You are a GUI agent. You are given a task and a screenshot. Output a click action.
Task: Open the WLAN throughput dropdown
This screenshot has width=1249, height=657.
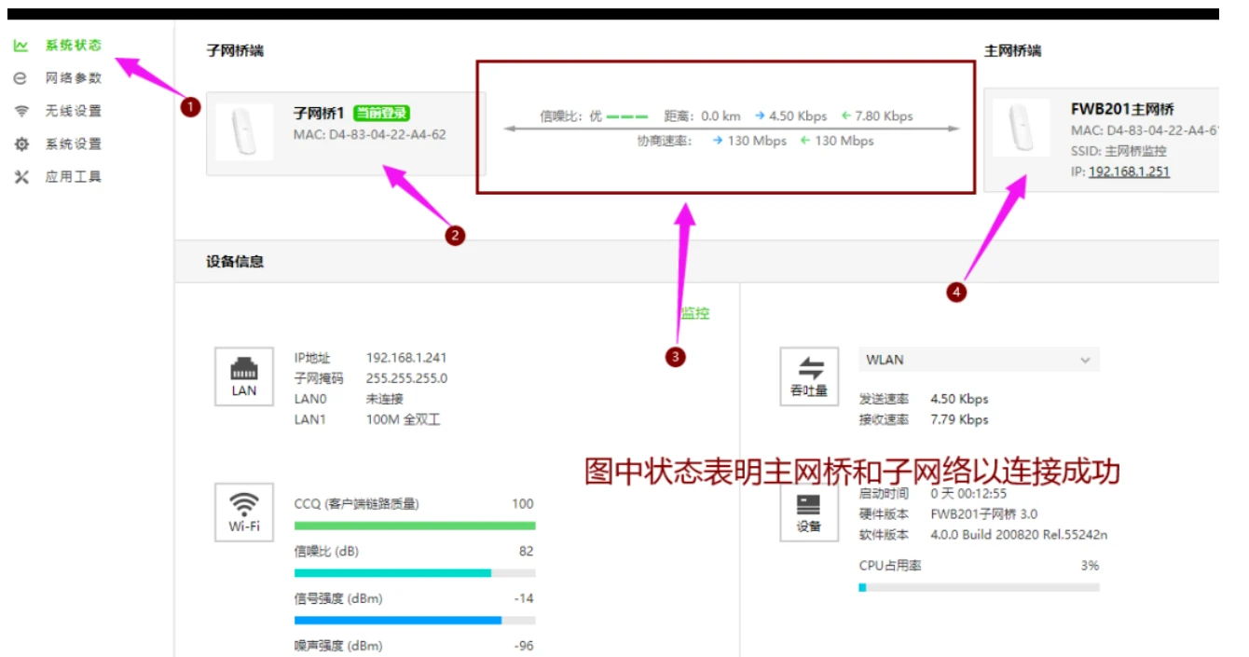click(978, 360)
